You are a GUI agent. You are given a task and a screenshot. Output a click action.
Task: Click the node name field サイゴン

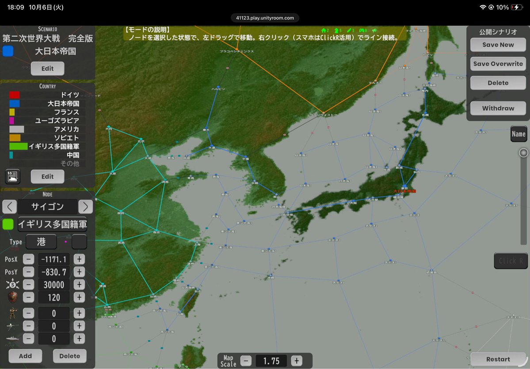click(x=47, y=206)
